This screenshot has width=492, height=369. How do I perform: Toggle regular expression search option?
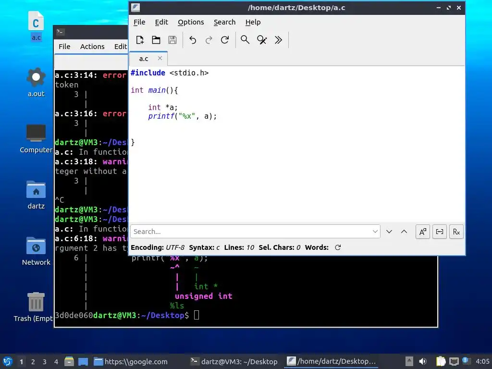pyautogui.click(x=456, y=232)
